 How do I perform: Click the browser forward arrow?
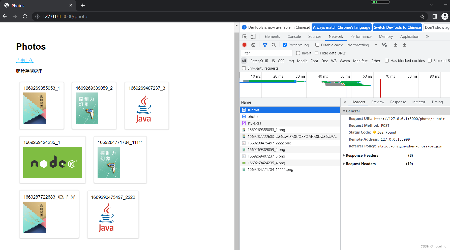[x=15, y=16]
